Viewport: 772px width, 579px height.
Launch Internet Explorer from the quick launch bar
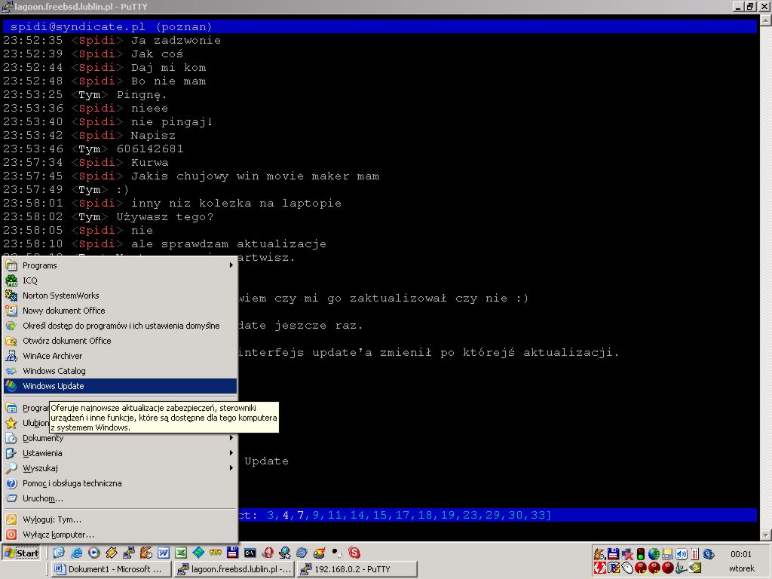click(x=76, y=553)
